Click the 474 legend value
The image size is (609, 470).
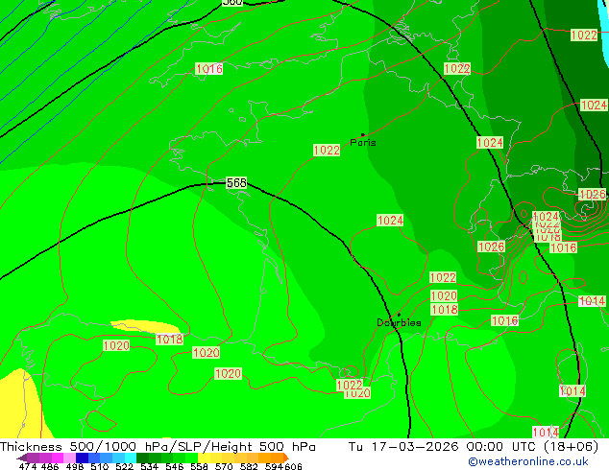[28, 466]
